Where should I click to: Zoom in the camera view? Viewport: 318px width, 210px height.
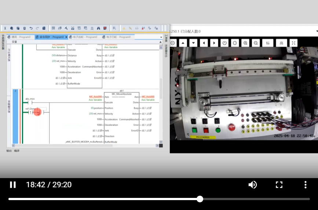(x=245, y=43)
